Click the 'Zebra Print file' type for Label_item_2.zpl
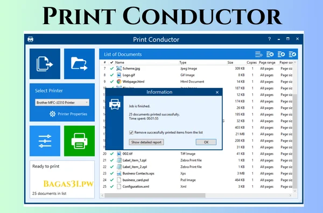Screen dimensions: 323x213 [x=191, y=167]
